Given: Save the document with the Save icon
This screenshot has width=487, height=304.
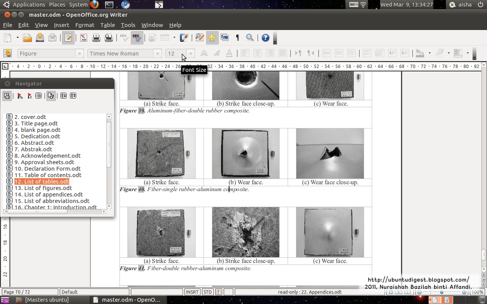Looking at the screenshot, I should pyautogui.click(x=40, y=38).
